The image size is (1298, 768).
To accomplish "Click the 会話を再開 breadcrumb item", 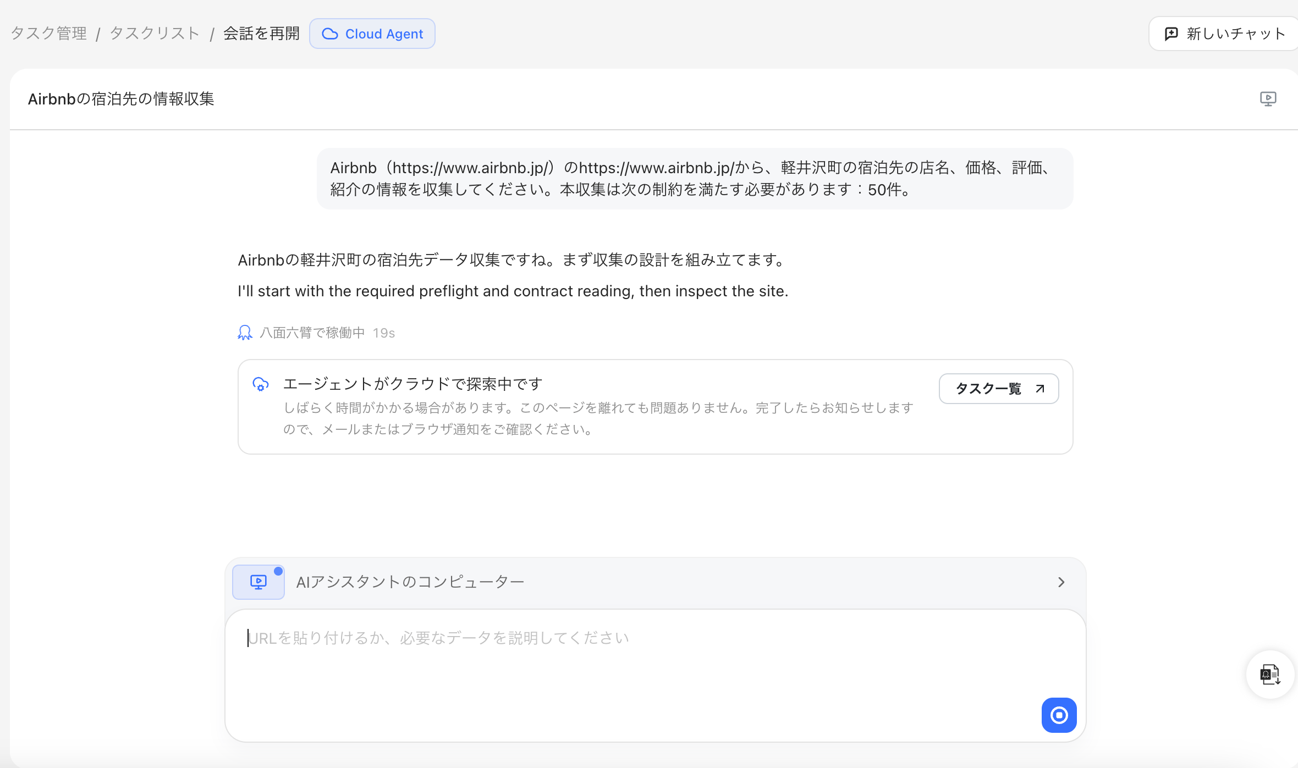I will tap(261, 34).
